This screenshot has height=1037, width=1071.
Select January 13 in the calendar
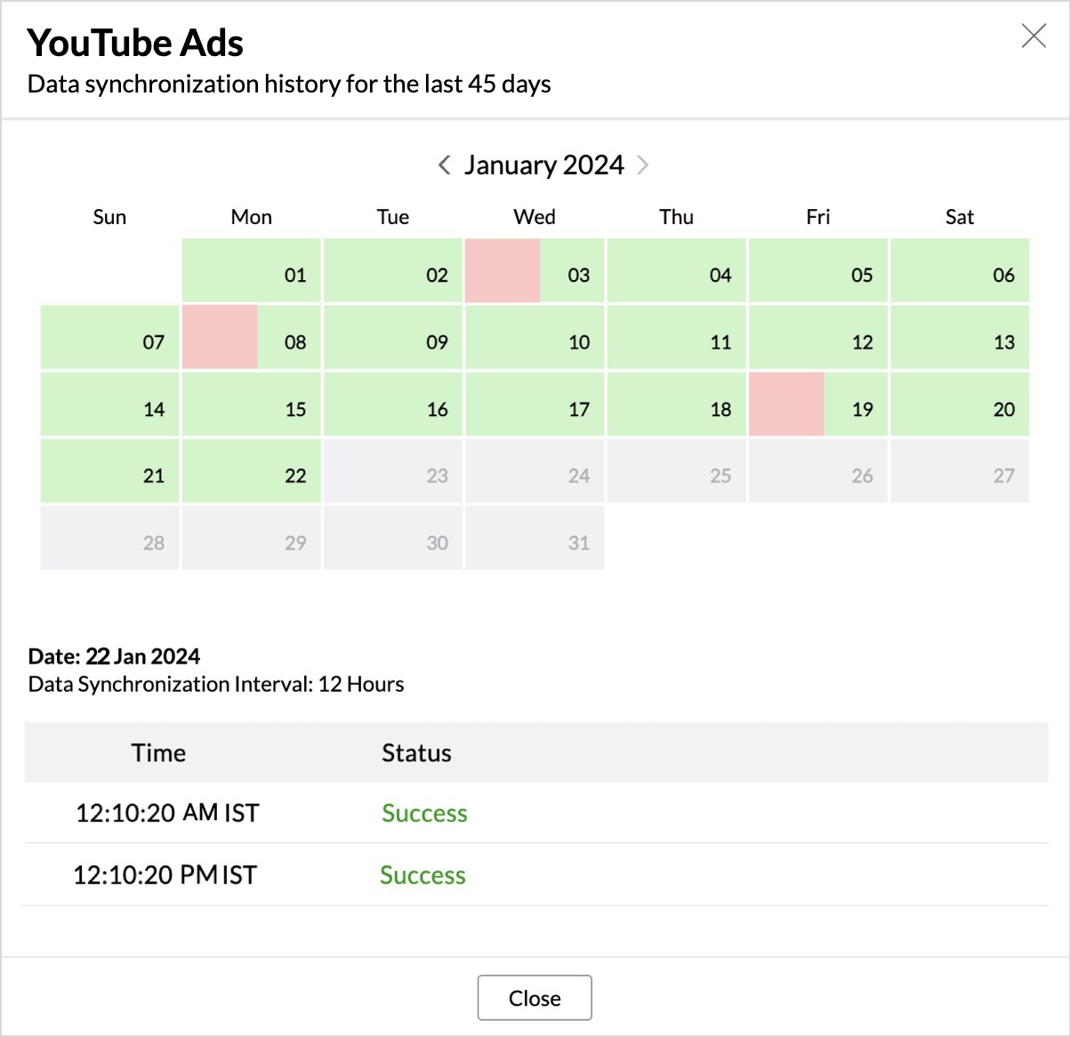960,337
